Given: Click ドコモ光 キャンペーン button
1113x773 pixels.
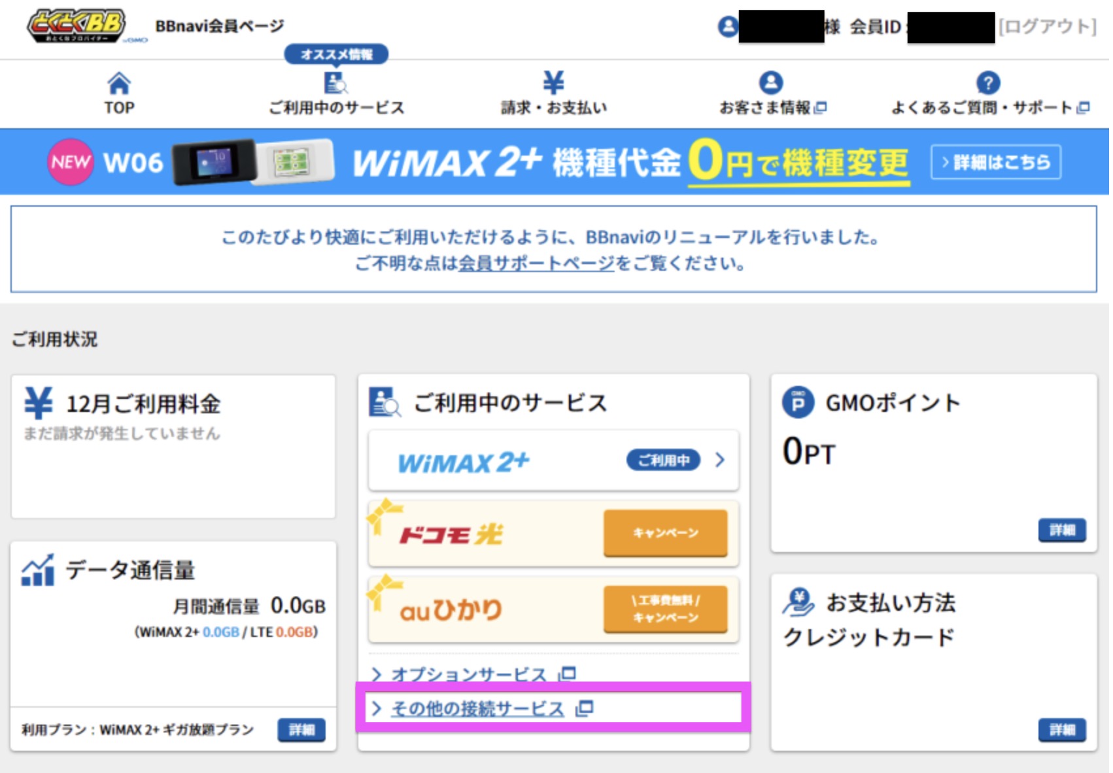Looking at the screenshot, I should pos(666,533).
